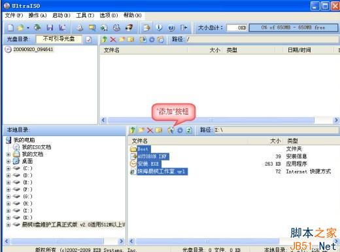
Task: Click the 添加 (add) button in the local pane toolbar
Action: [171, 130]
